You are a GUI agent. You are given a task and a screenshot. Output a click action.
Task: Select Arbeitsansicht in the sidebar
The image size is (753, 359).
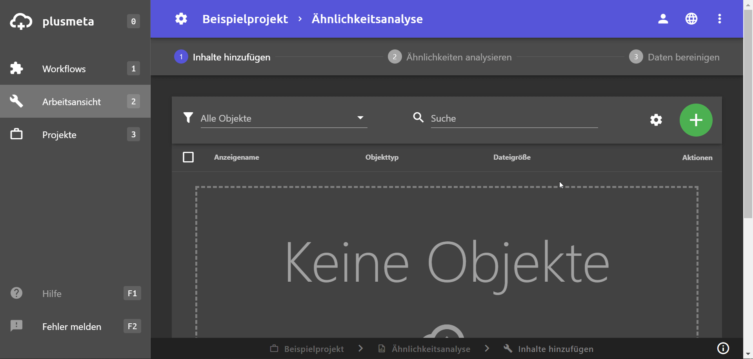(75, 101)
